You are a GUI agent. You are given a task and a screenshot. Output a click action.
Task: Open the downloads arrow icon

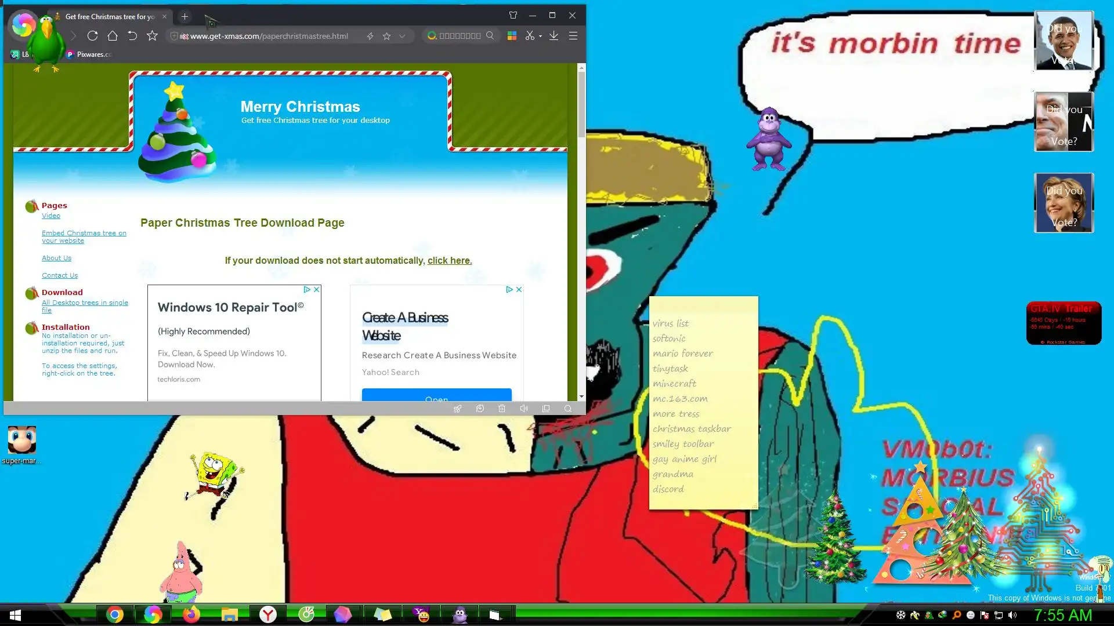(x=554, y=36)
